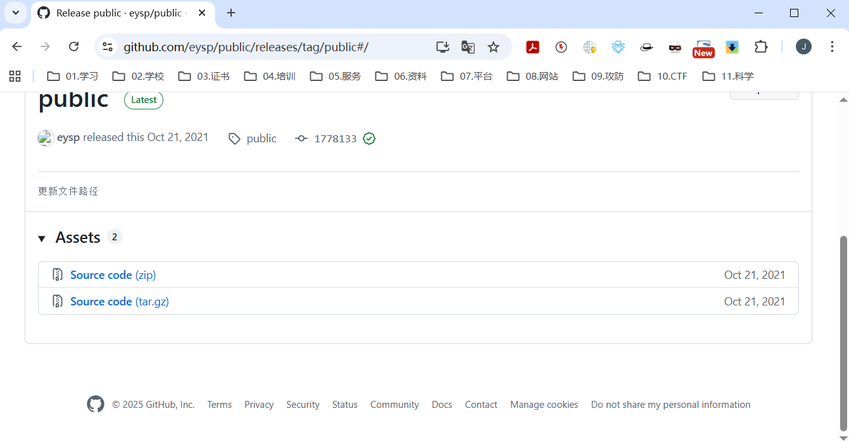Open the Community footer link
This screenshot has height=442, width=849.
pyautogui.click(x=394, y=405)
